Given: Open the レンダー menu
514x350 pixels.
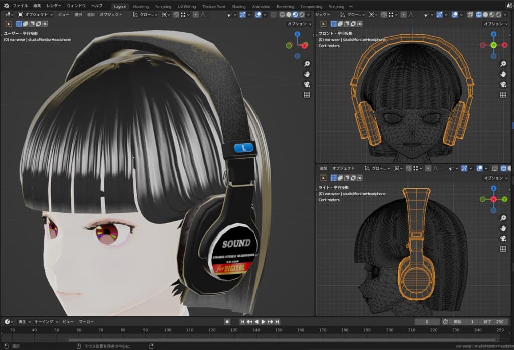Looking at the screenshot, I should click(x=54, y=6).
